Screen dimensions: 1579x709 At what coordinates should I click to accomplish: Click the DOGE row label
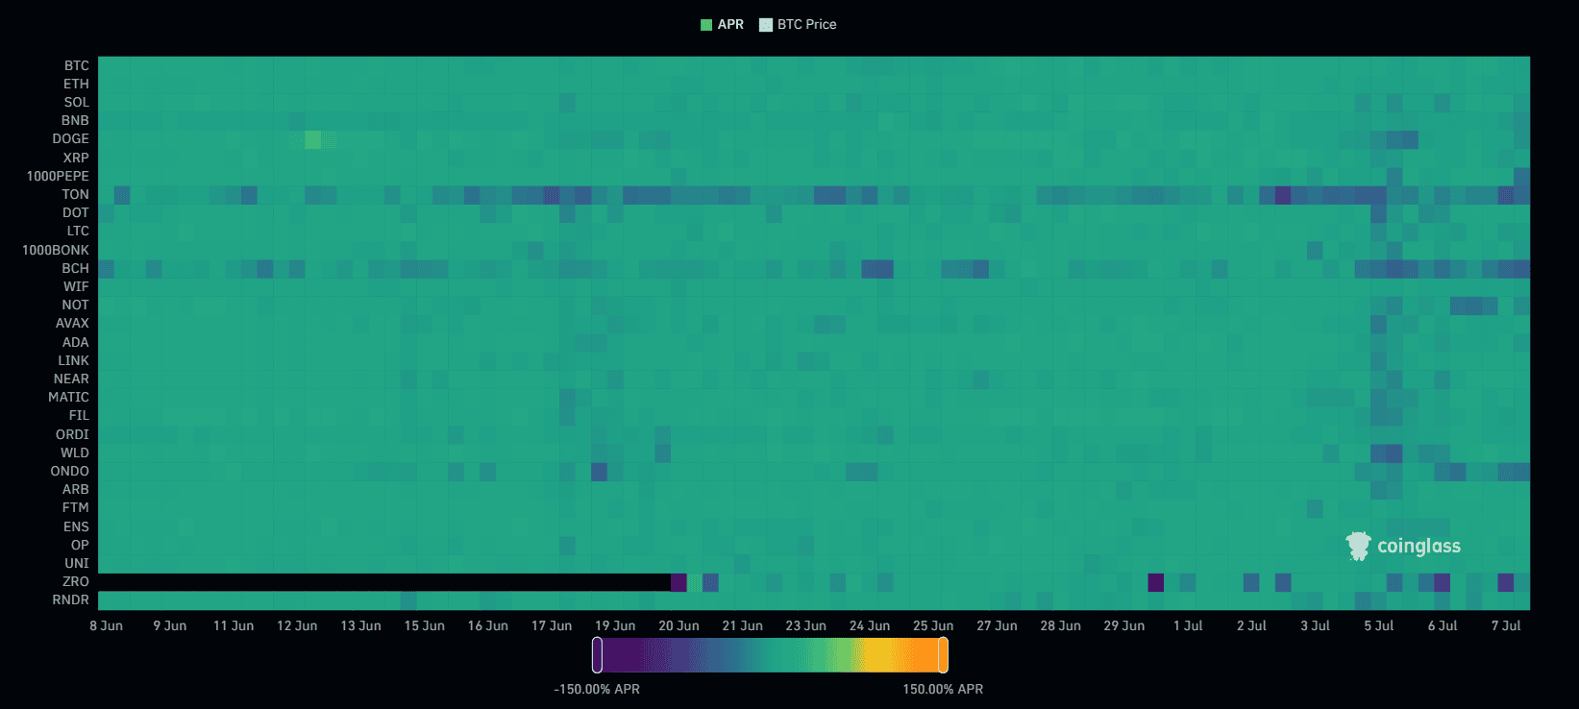click(71, 138)
